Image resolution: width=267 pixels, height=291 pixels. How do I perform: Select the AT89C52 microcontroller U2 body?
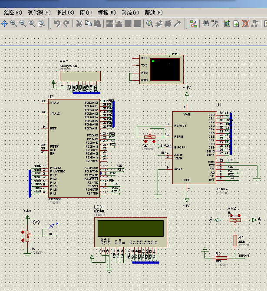pyautogui.click(x=74, y=148)
